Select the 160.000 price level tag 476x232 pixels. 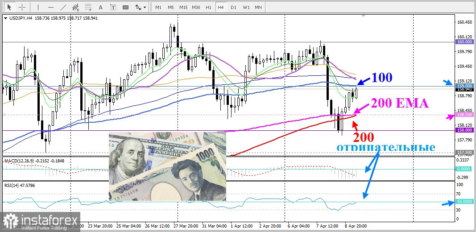[464, 42]
